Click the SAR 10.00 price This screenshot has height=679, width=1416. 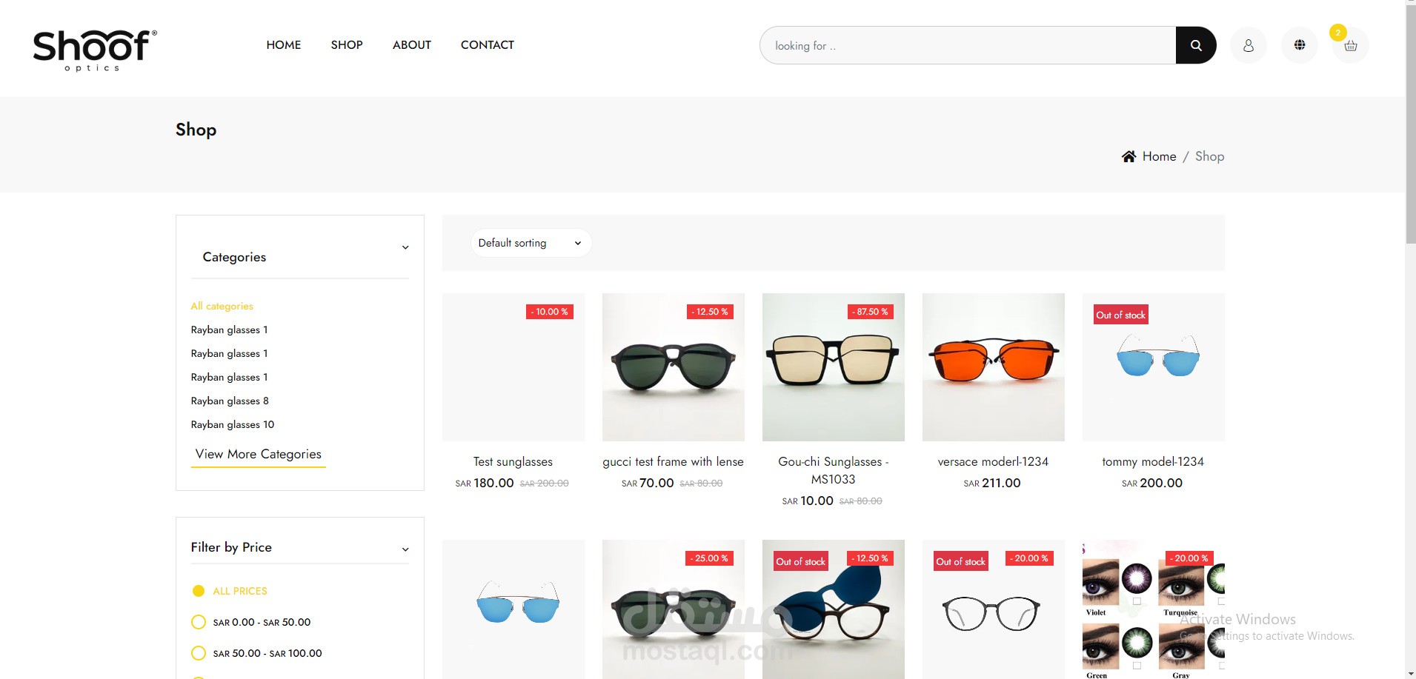[808, 501]
